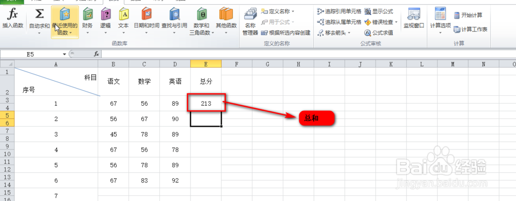Click Create from Selection (根据所选内容创建)
Screen dimensions: 516x201
tap(286, 33)
